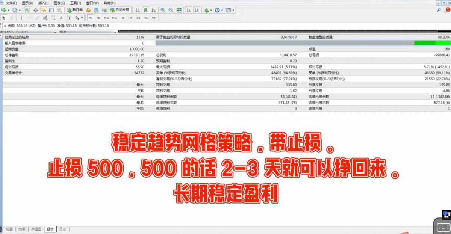This screenshot has height=234, width=451.
Task: Toggle auto scroll chart icon
Action: tap(189, 10)
